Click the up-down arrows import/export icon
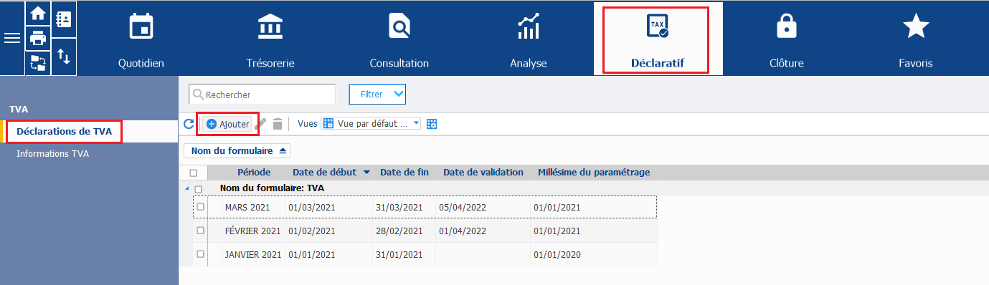 click(x=64, y=56)
